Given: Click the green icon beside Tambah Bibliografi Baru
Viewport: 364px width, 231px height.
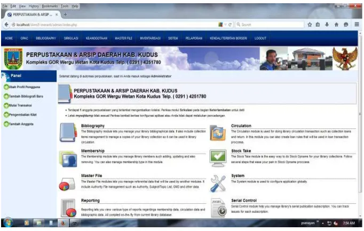Looking at the screenshot, I should [6, 96].
